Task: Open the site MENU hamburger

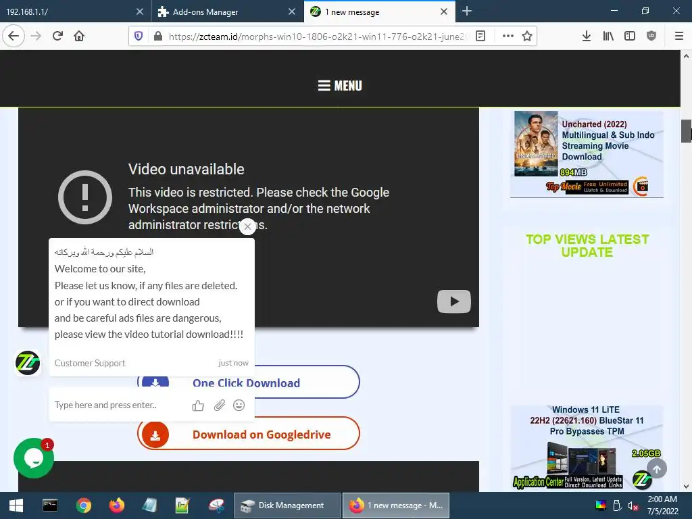Action: point(340,86)
